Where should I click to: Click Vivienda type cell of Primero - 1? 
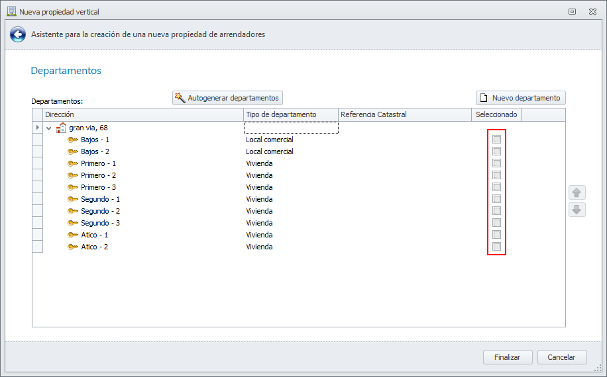(x=291, y=164)
